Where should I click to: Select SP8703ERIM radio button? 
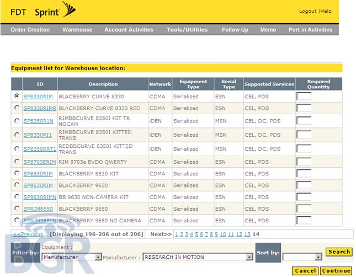(17, 162)
